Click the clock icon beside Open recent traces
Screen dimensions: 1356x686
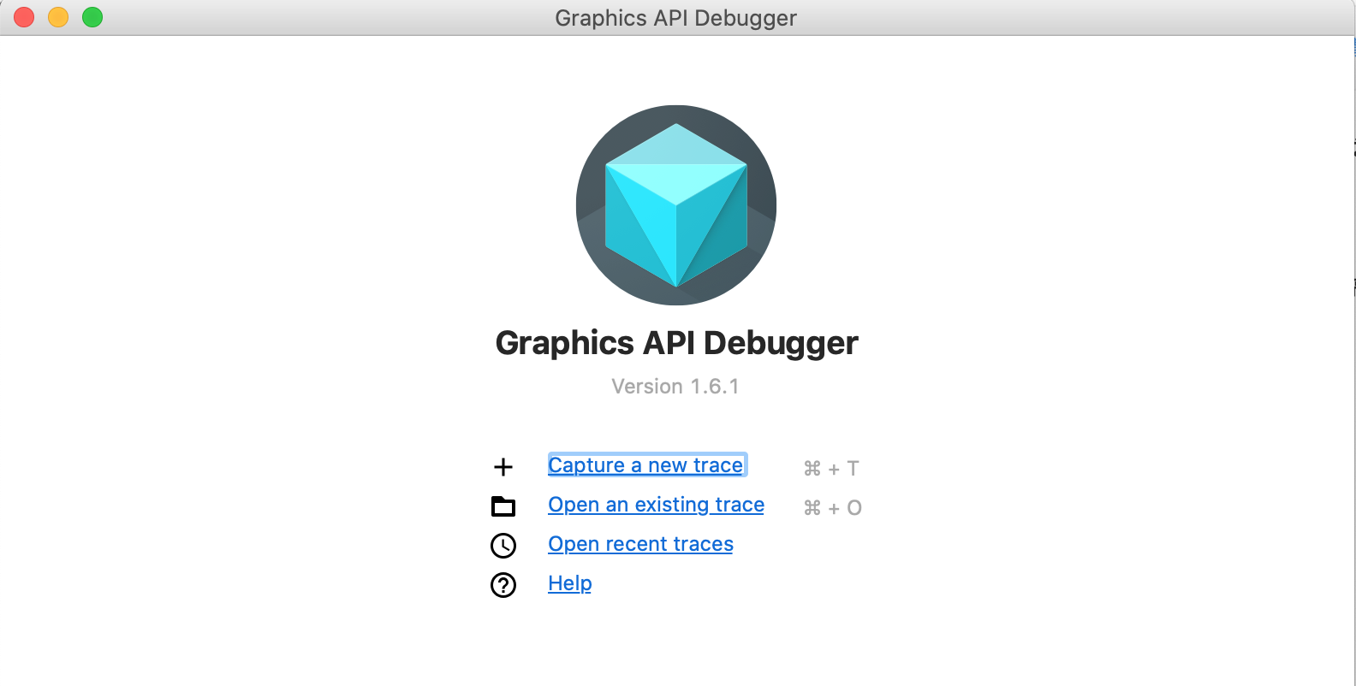[x=503, y=546]
